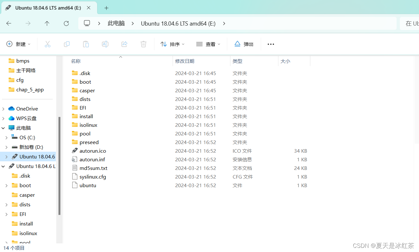
Task: Expand the 新加卷 (D:) drive node
Action: click(x=6, y=147)
